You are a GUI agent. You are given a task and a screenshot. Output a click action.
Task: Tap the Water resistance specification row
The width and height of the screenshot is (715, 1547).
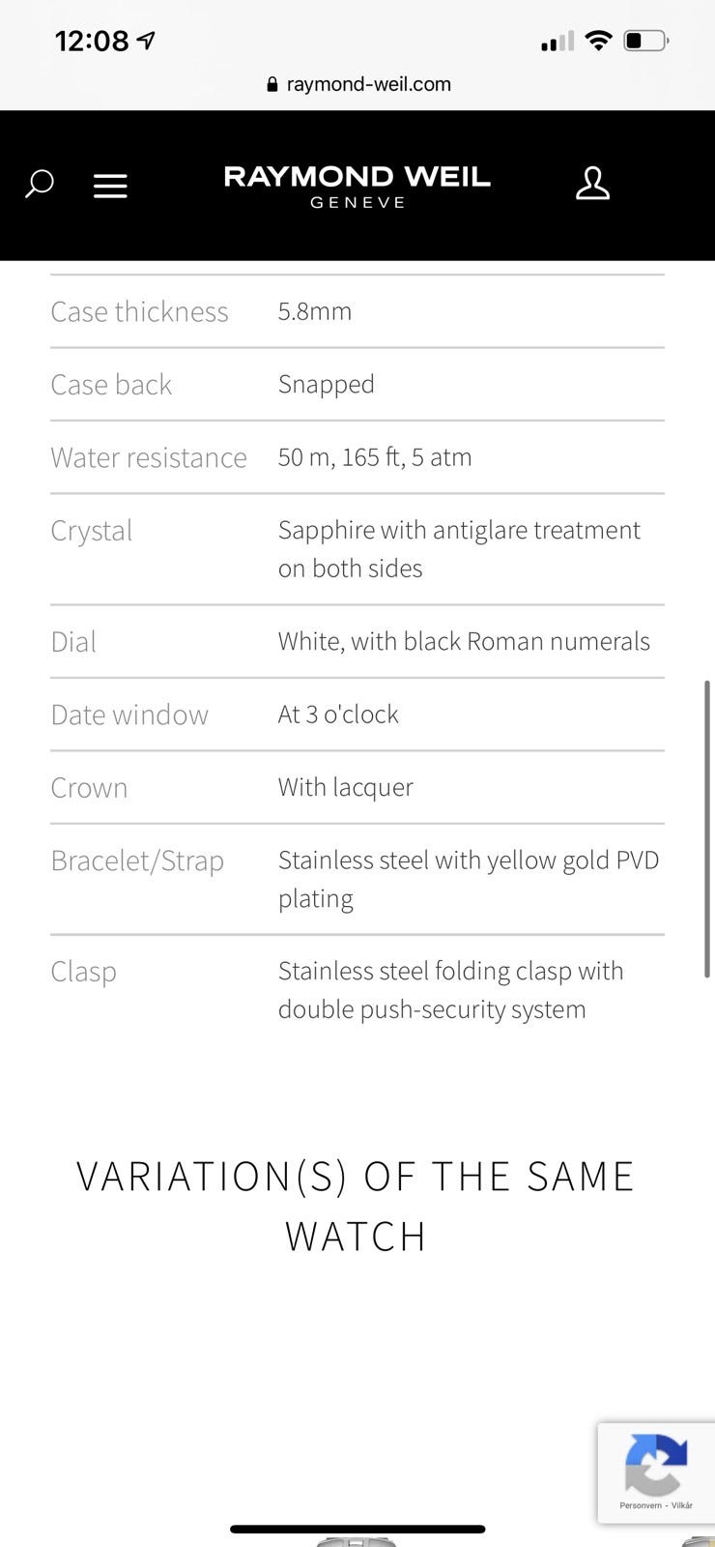357,457
